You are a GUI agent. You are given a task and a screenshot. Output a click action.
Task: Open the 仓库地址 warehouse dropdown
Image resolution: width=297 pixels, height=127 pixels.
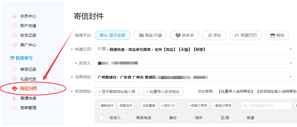click(290, 77)
